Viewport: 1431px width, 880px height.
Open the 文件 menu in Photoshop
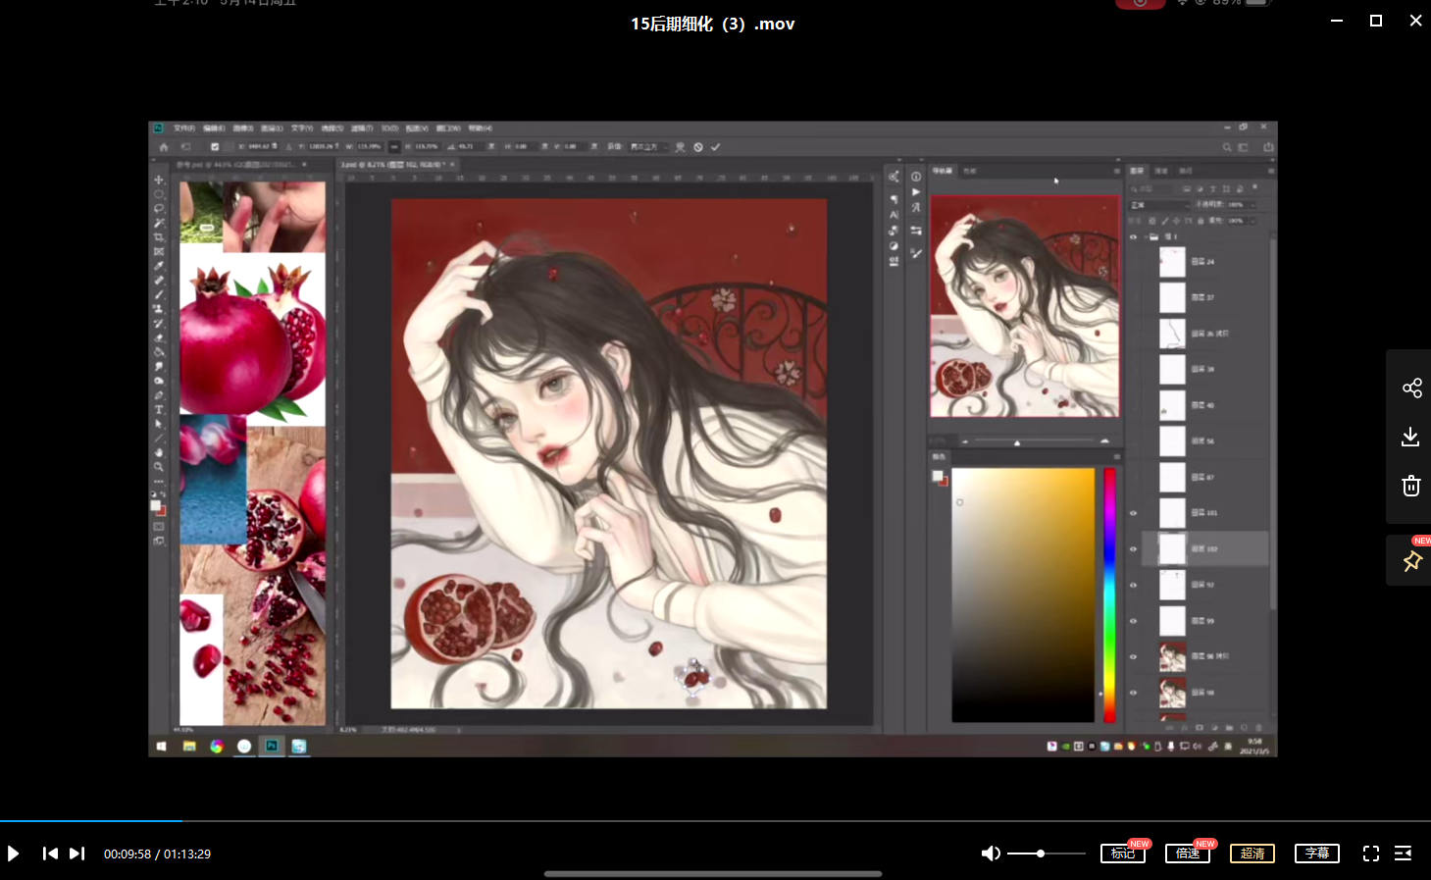tap(184, 129)
